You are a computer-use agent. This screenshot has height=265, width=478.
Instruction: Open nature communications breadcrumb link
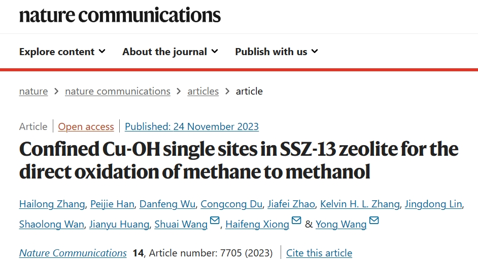tap(118, 91)
